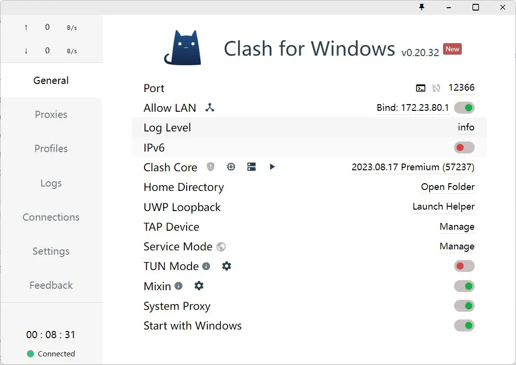516x365 pixels.
Task: Turn off the System Proxy switch
Action: 464,306
